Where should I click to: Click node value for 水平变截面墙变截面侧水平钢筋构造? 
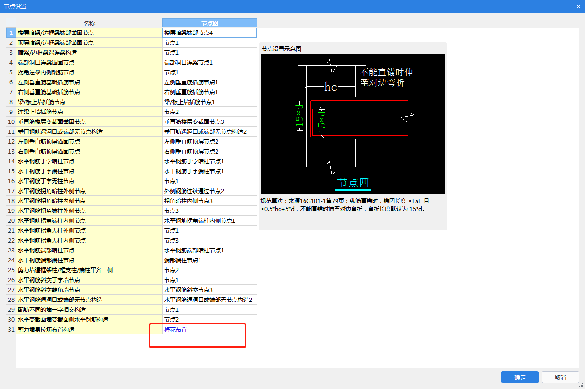tap(210, 320)
